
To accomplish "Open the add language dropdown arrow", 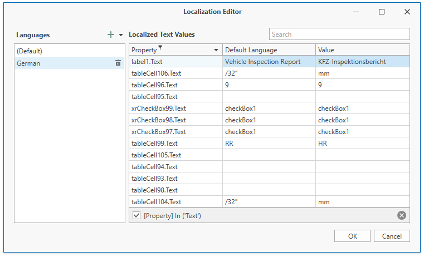I will point(121,35).
